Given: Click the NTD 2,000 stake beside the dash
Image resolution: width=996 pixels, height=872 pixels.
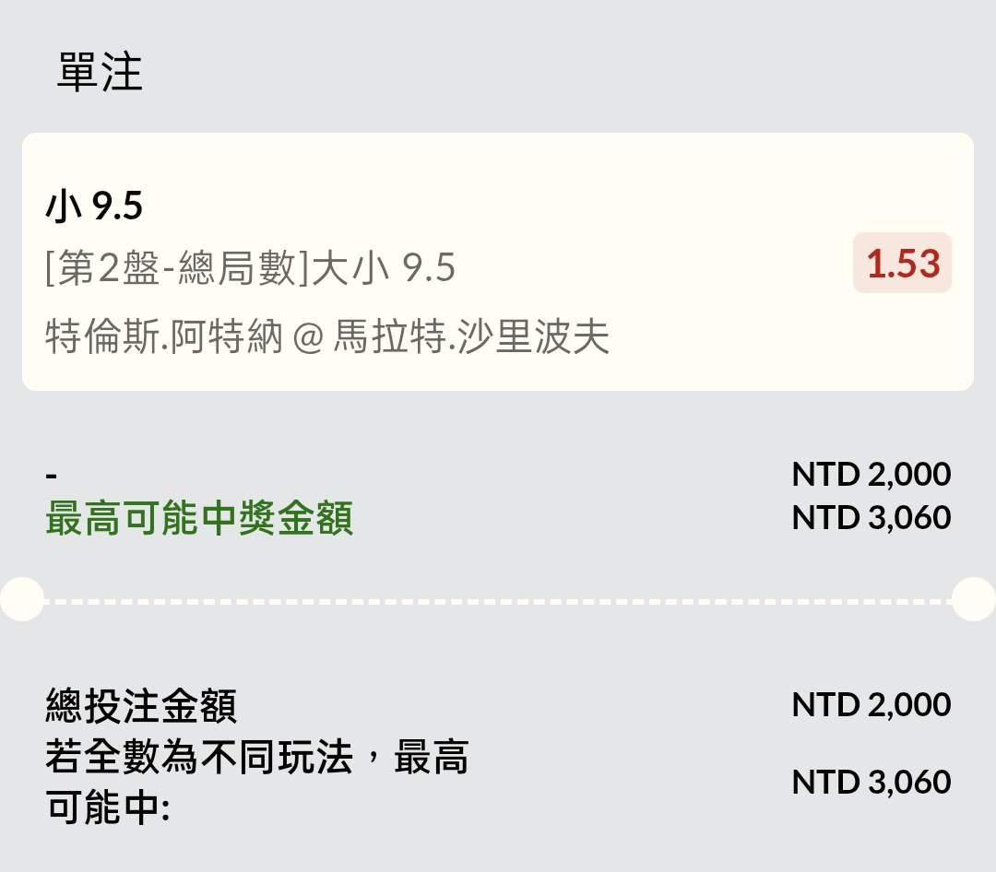Looking at the screenshot, I should coord(871,474).
